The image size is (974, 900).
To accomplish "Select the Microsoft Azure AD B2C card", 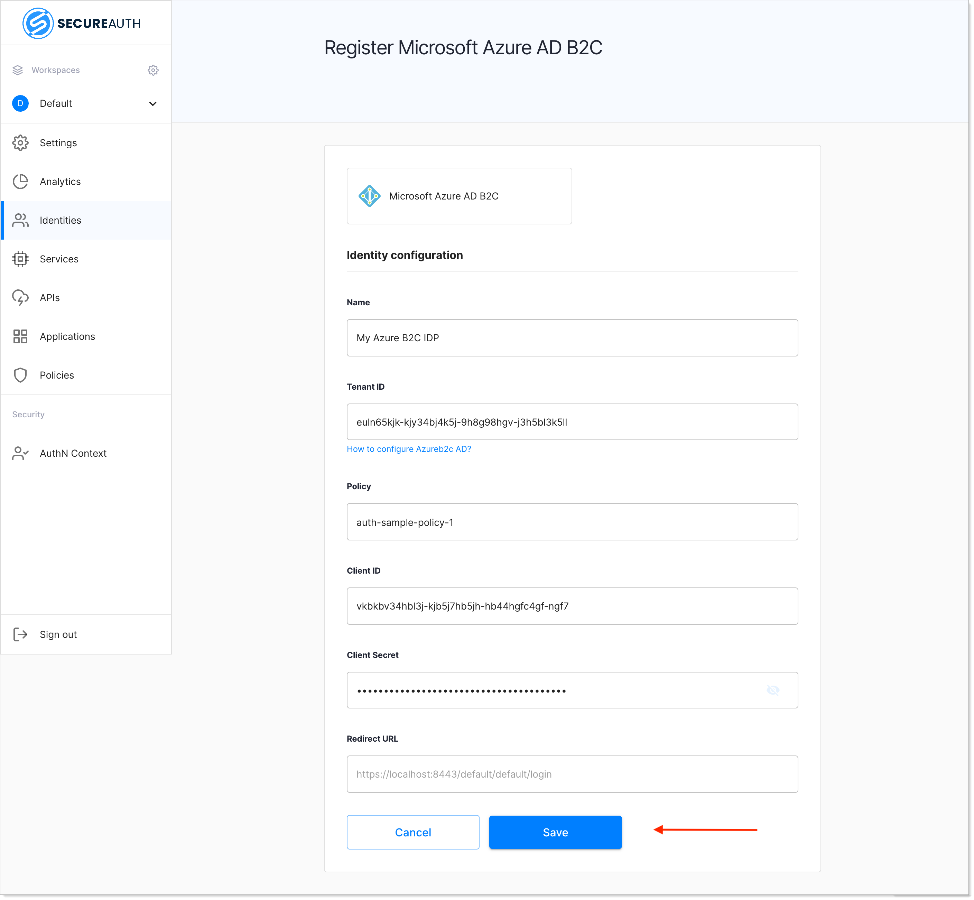I will pos(459,196).
